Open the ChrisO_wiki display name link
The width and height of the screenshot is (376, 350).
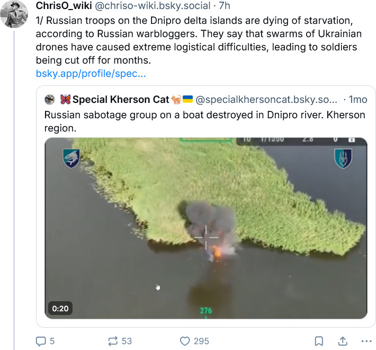pyautogui.click(x=64, y=5)
